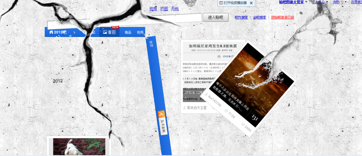Click the rotated 视频 label on fallen bar
The image size is (362, 156).
(x=151, y=44)
